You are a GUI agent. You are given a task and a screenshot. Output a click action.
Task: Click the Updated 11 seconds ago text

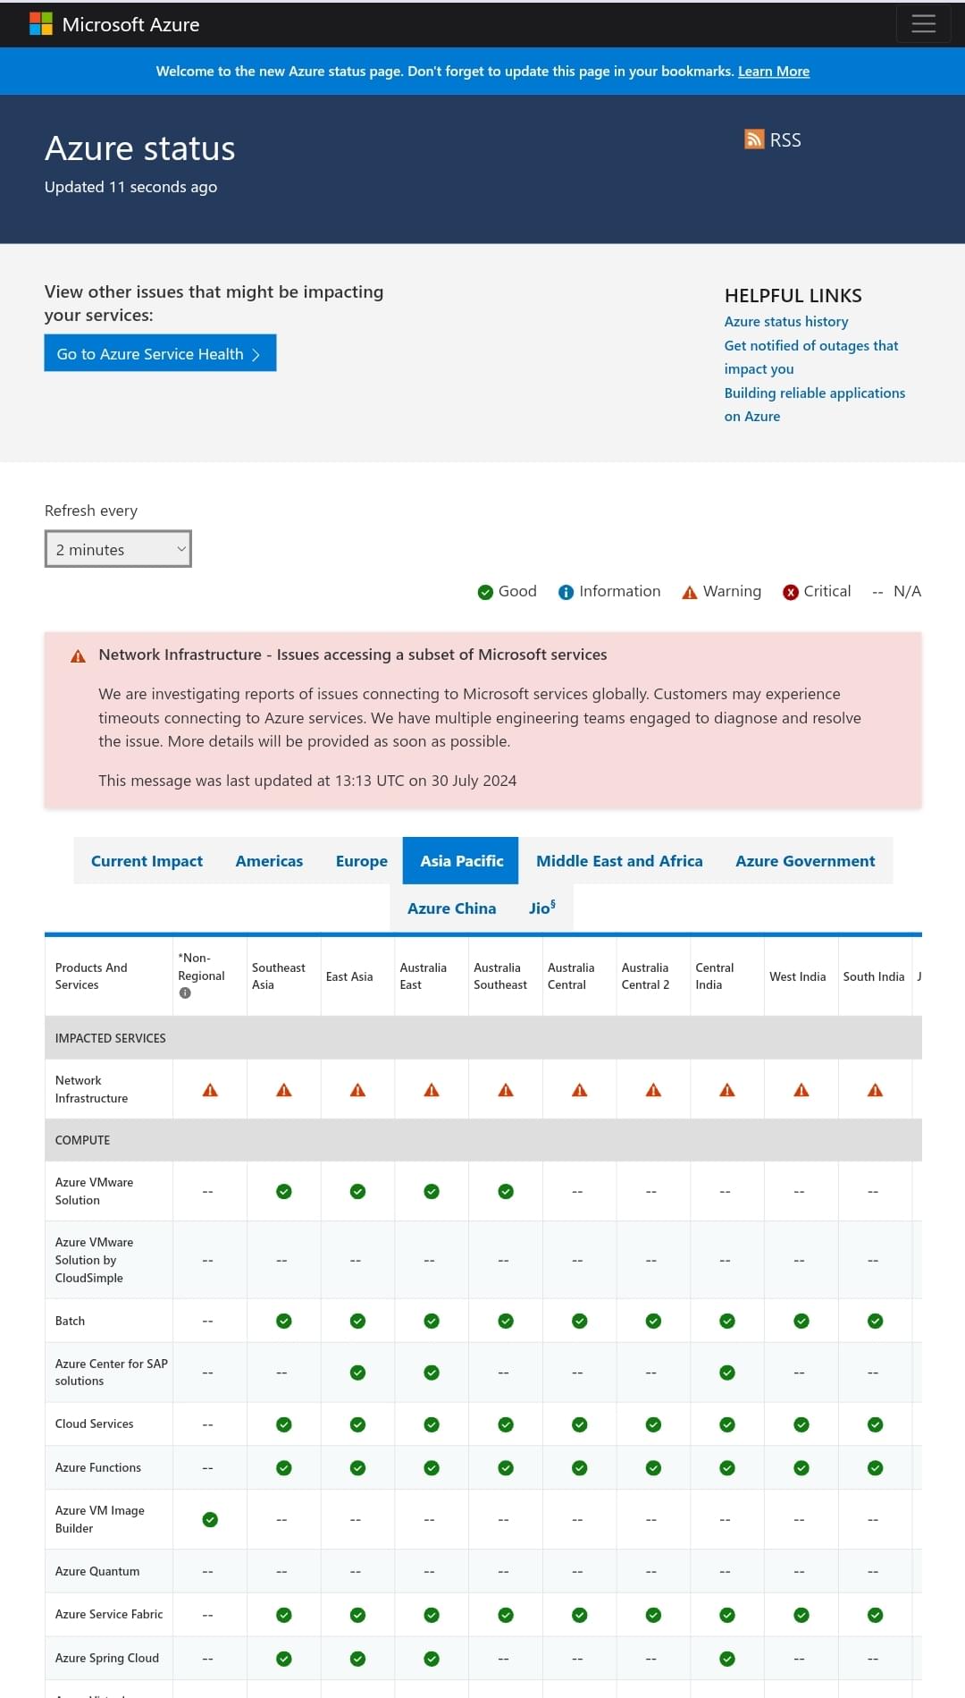coord(130,187)
